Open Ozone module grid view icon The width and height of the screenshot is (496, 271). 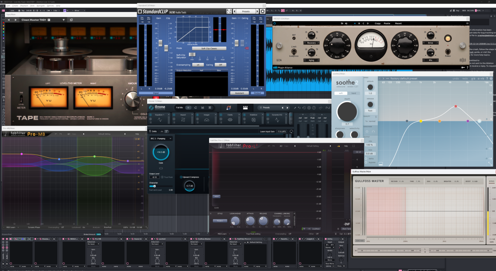click(x=245, y=108)
